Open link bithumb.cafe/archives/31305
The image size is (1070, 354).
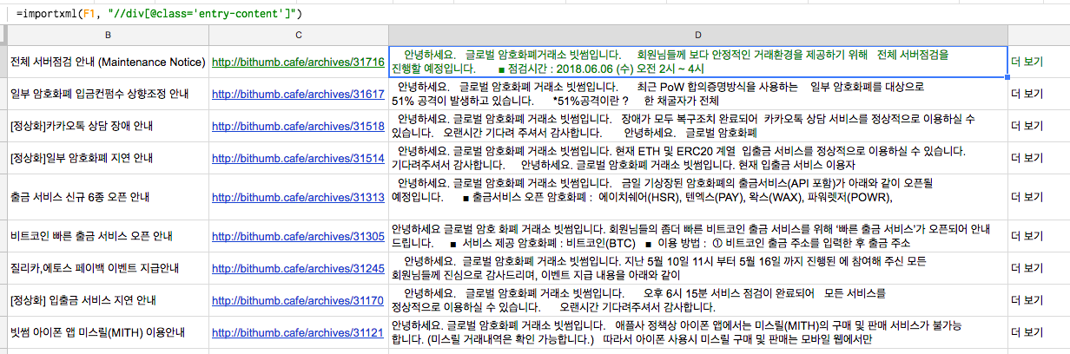click(298, 236)
